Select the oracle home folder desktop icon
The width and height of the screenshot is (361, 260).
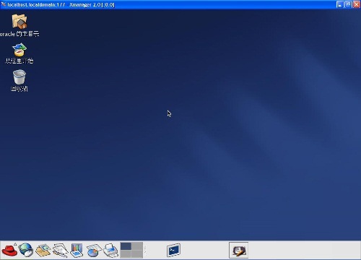point(19,25)
